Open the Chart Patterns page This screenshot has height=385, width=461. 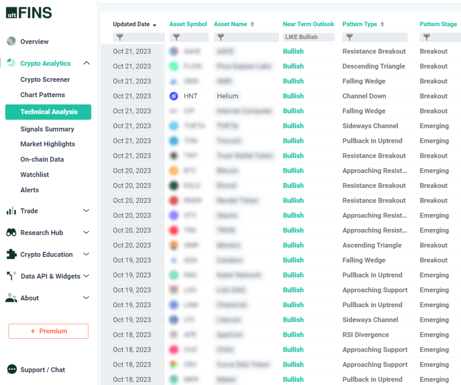click(x=42, y=95)
